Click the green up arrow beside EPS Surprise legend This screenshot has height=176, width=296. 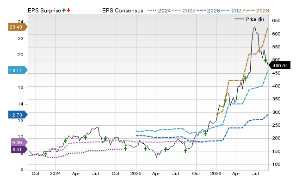click(64, 10)
